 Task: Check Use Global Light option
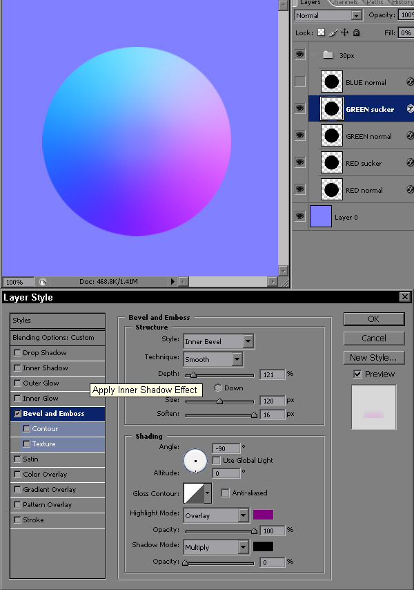click(217, 460)
